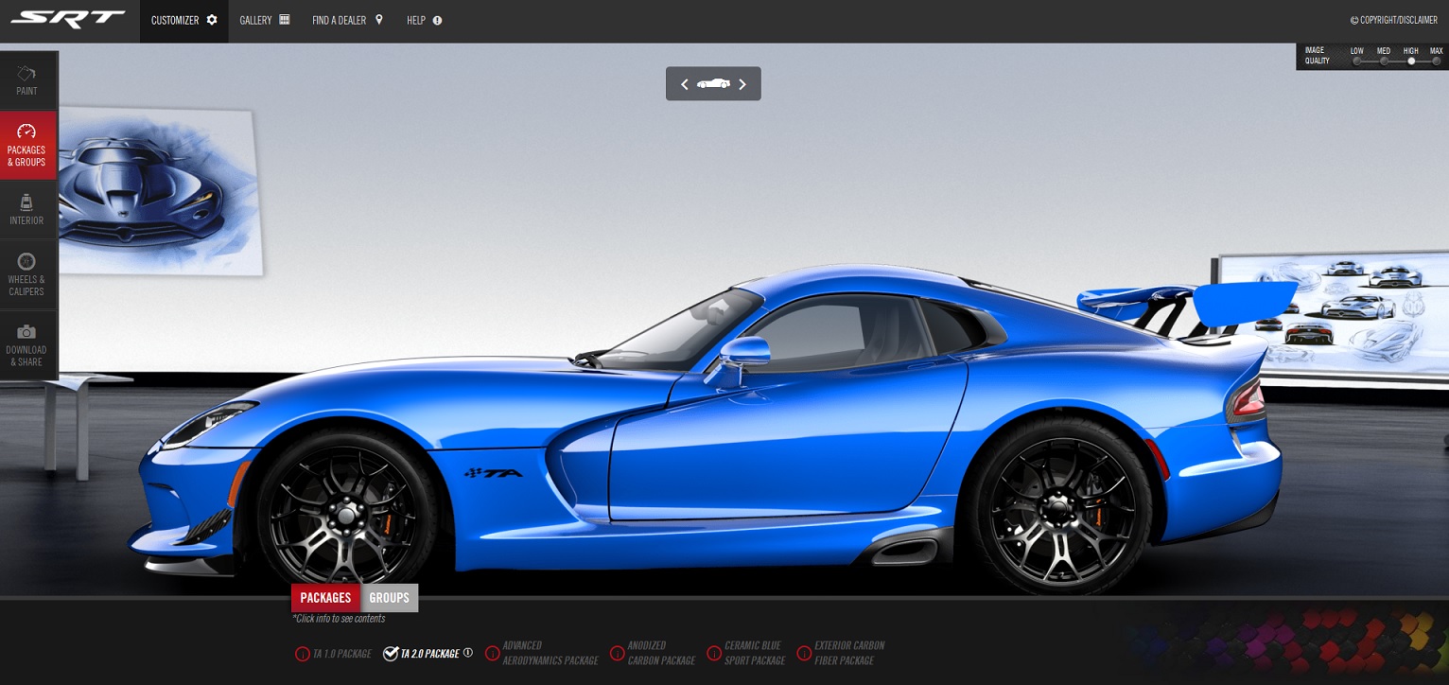Open the Copyright/Disclaimer link
The height and width of the screenshot is (685, 1449).
tap(1393, 20)
